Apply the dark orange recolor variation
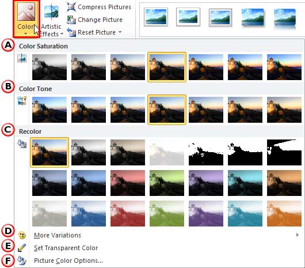This screenshot has width=305, height=268. pos(284,183)
